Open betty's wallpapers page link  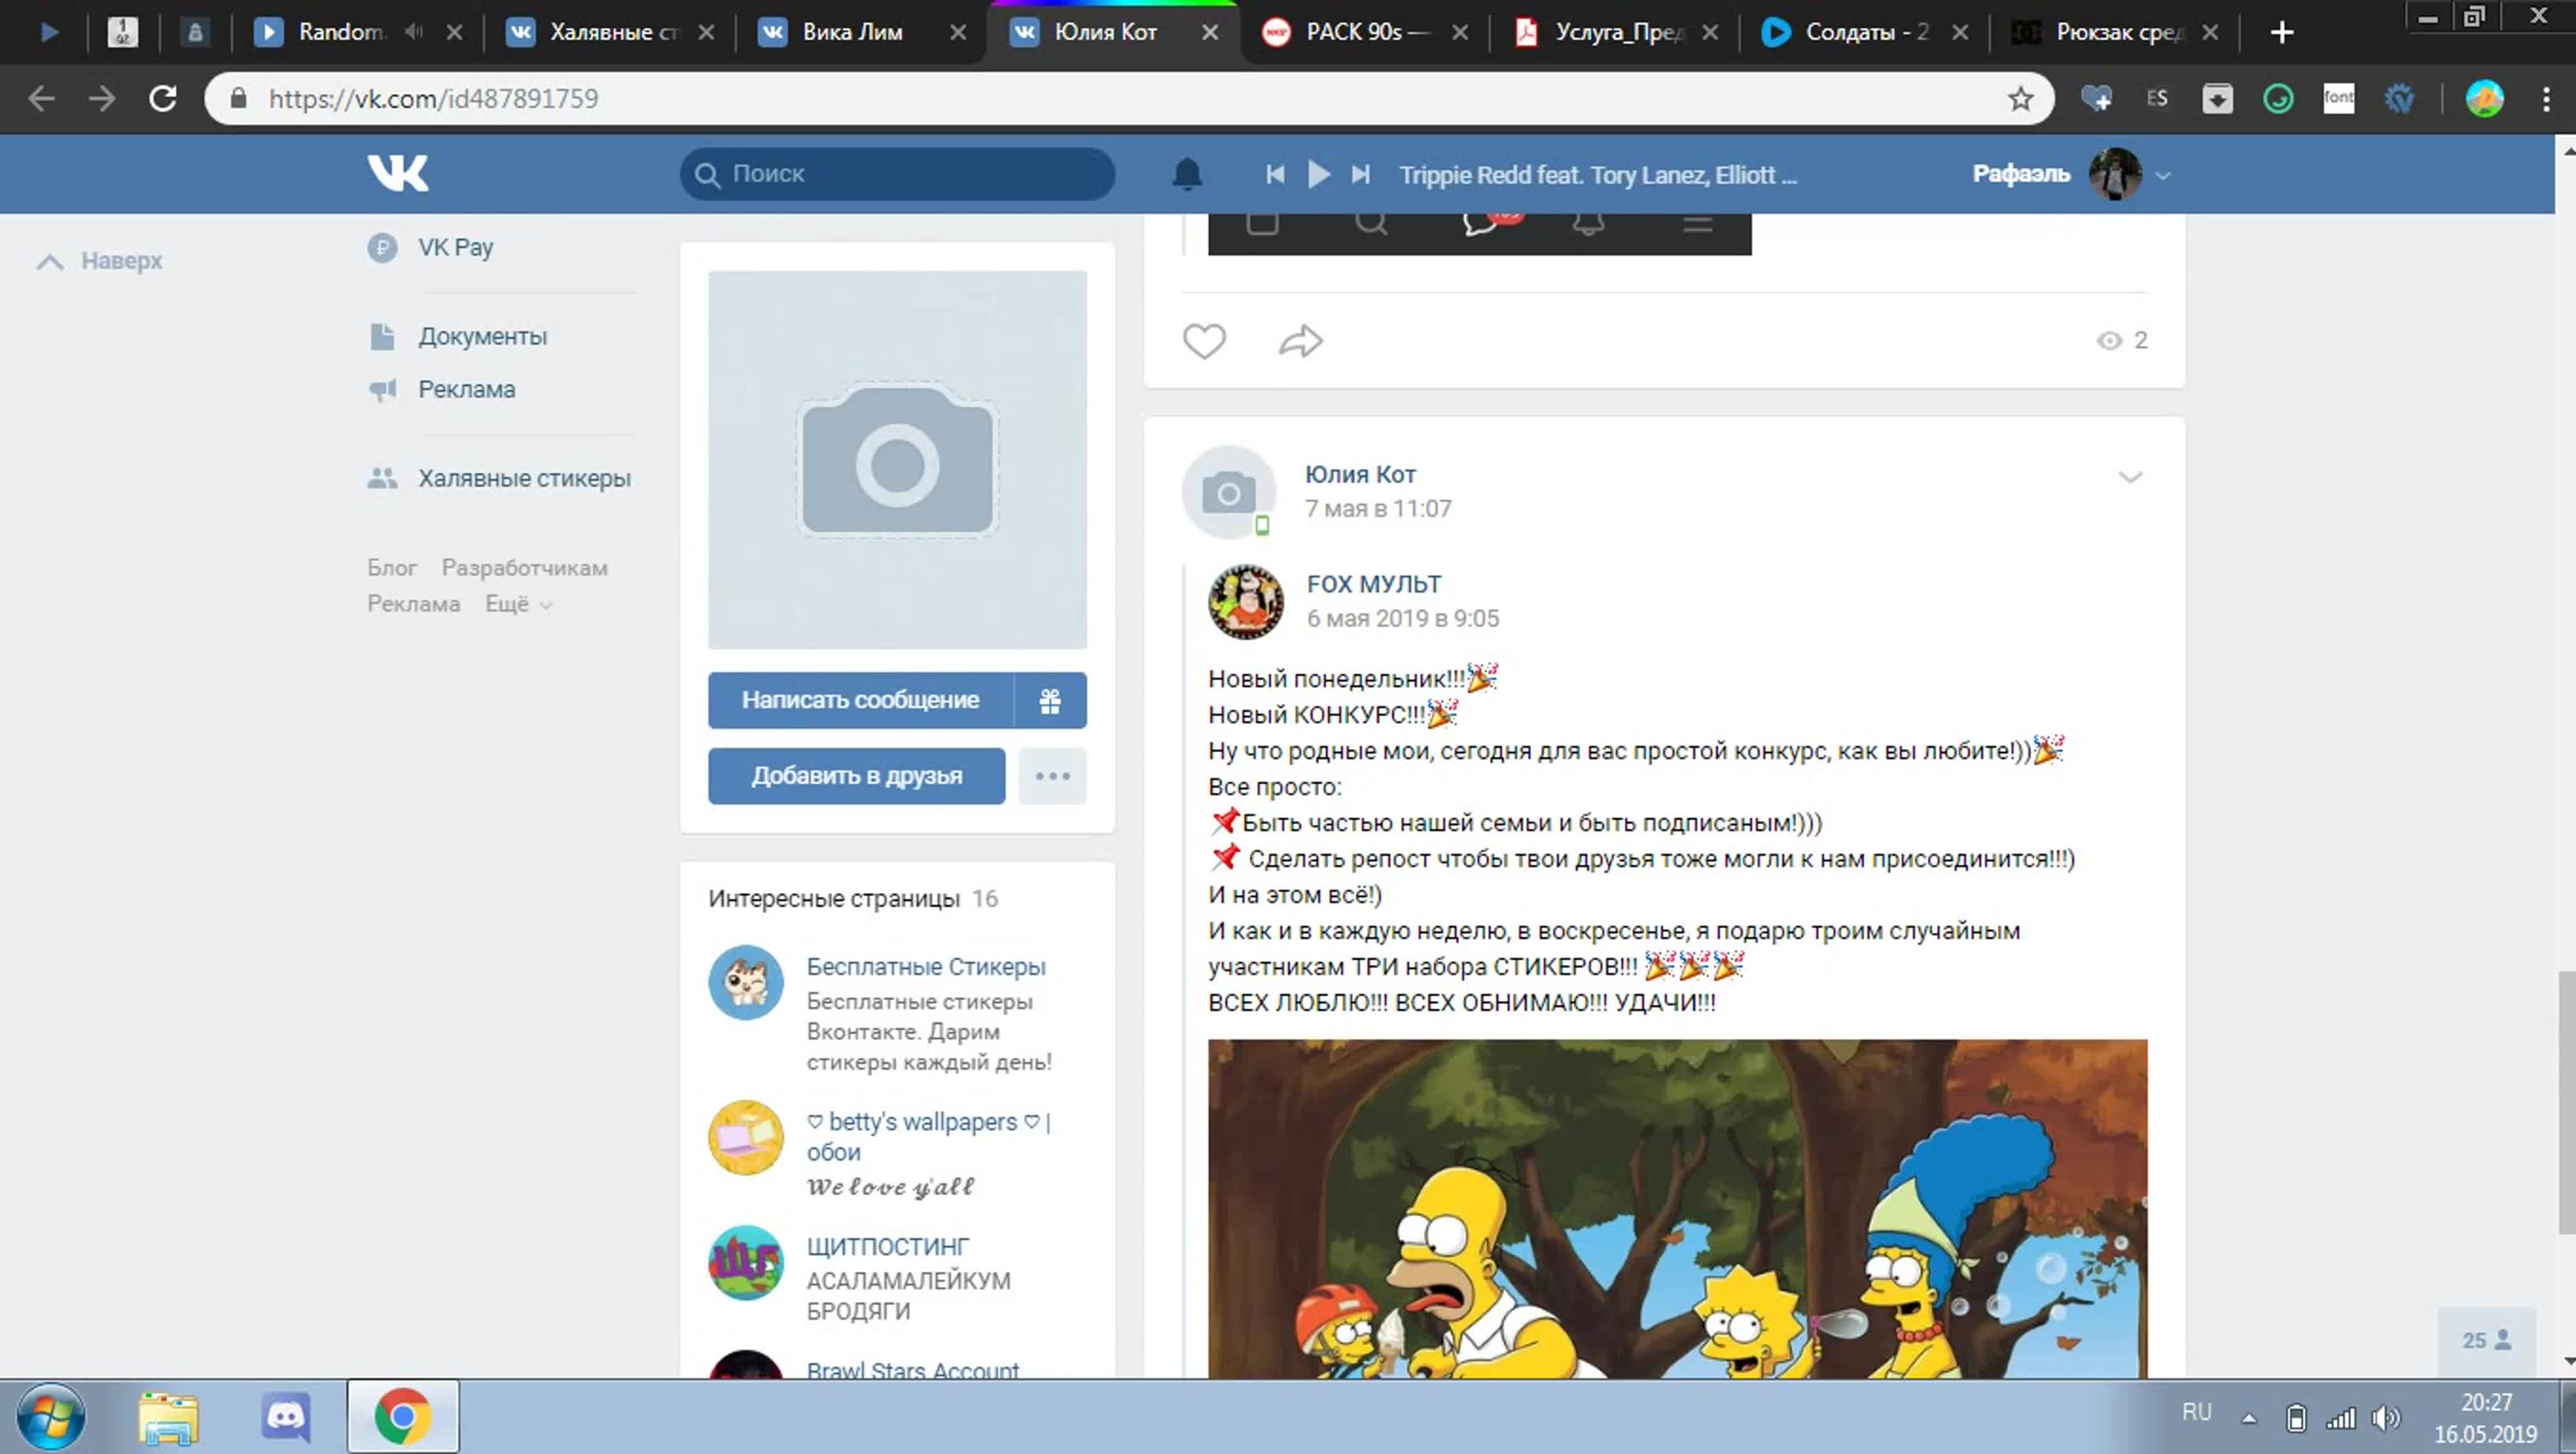(928, 1137)
